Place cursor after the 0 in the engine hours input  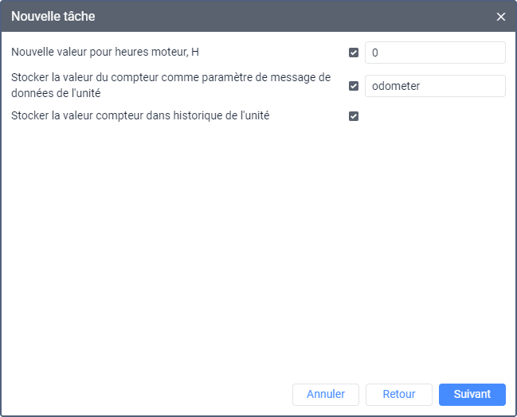click(x=379, y=53)
